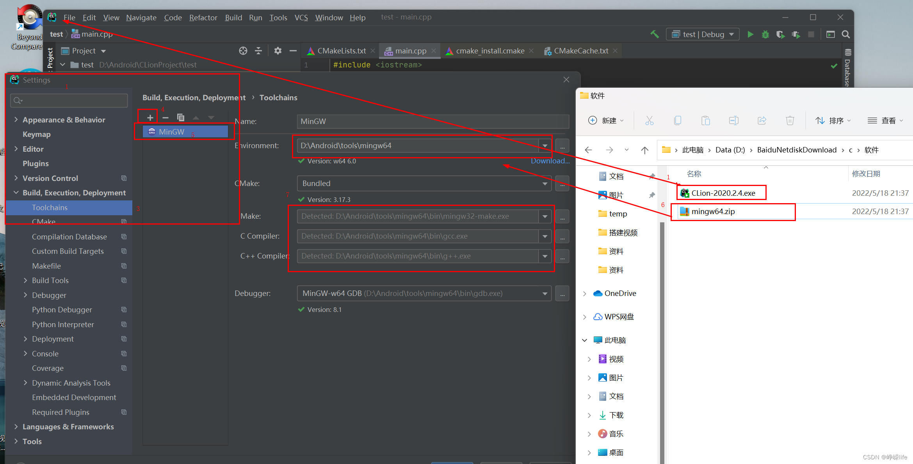The width and height of the screenshot is (913, 464).
Task: Run the test configuration with green play icon
Action: click(x=750, y=34)
